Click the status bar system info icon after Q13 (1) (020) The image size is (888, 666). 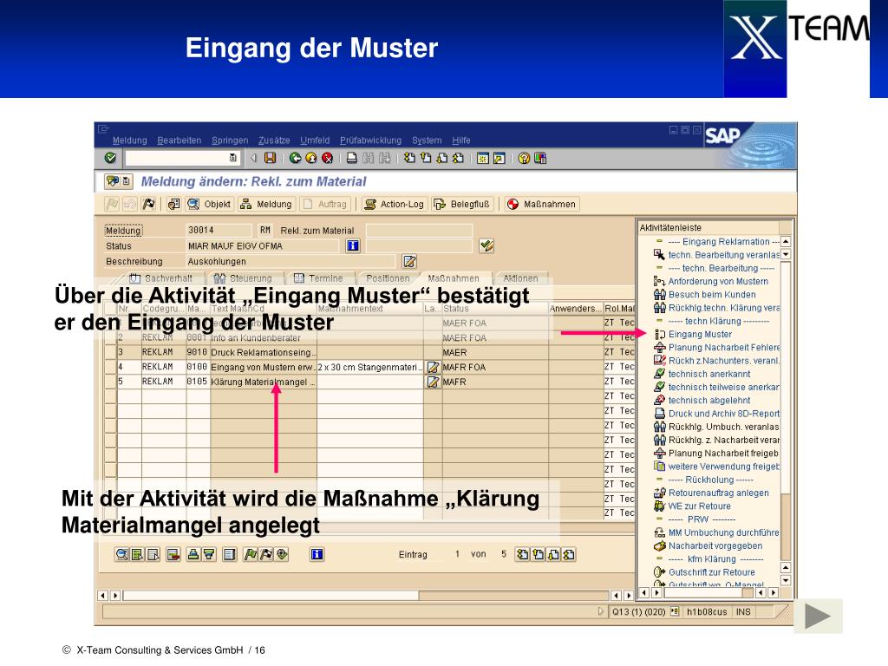pos(674,611)
